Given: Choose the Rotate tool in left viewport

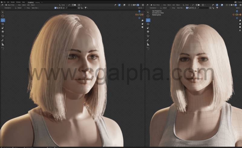Looking at the screenshot, I should click(3, 24).
